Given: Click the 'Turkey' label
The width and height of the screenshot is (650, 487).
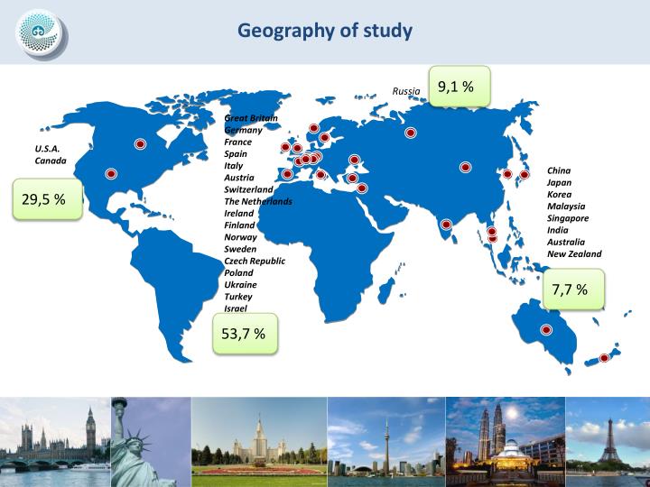Looking at the screenshot, I should pyautogui.click(x=238, y=297).
